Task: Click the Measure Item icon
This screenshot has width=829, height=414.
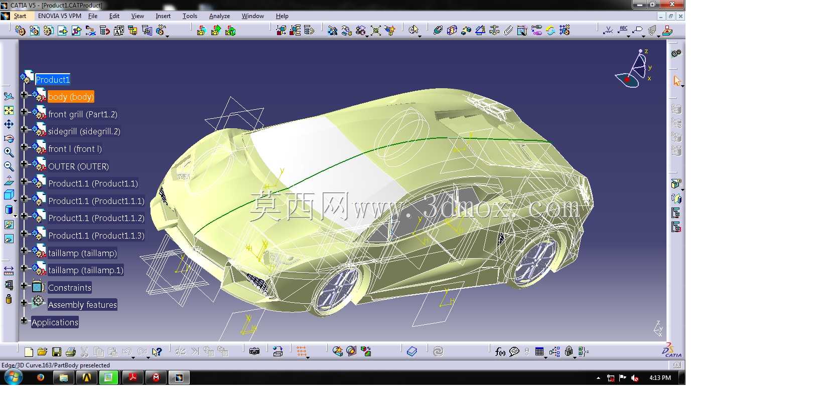Action: click(9, 285)
